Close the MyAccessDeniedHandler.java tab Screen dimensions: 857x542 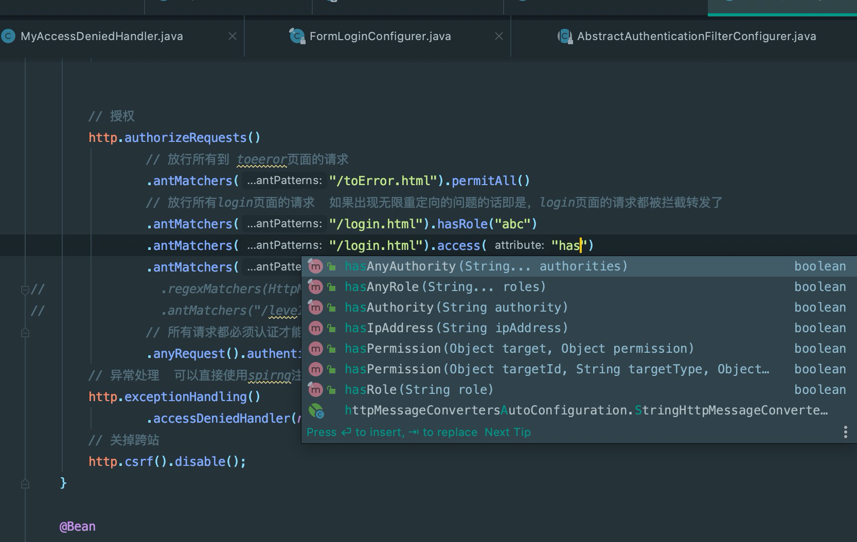pyautogui.click(x=233, y=36)
